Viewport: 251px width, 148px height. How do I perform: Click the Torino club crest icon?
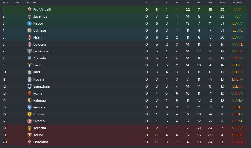[x=29, y=135]
